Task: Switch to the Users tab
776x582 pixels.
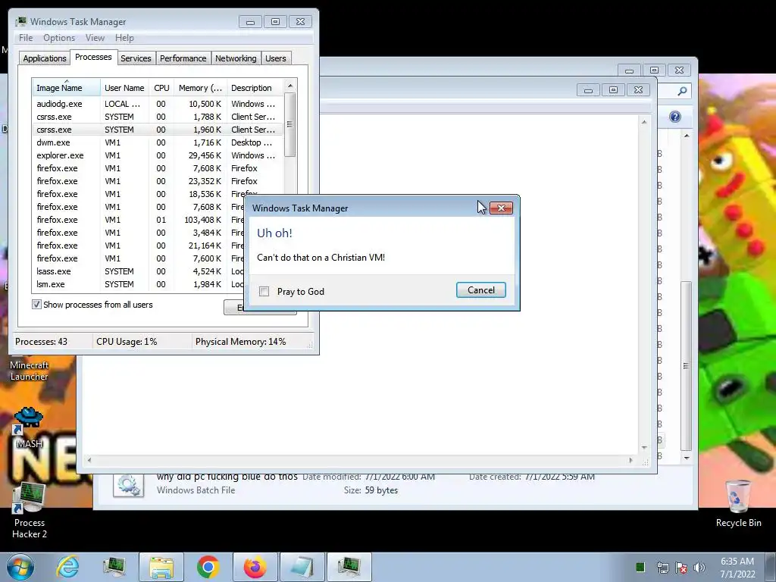Action: (x=276, y=58)
